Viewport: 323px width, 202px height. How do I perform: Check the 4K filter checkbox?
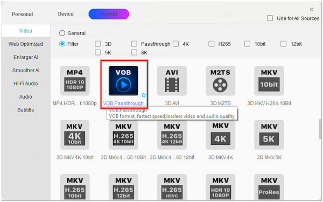[175, 44]
